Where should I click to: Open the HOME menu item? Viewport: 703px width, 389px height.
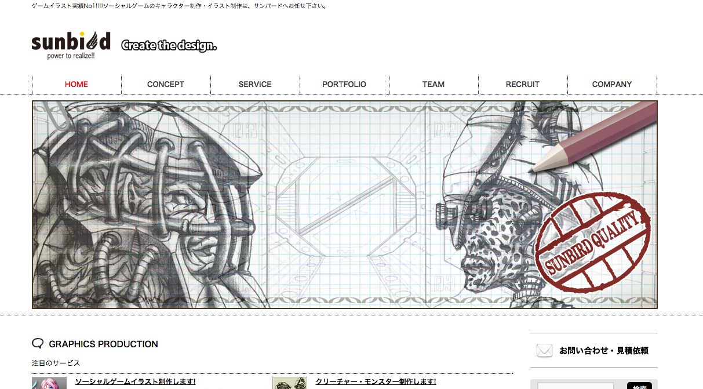[77, 85]
